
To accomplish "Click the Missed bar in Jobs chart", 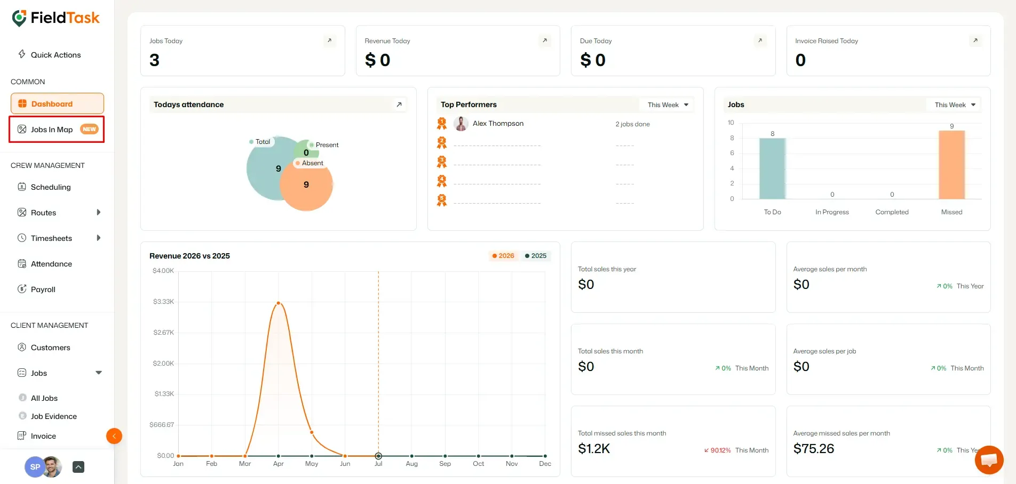I will (951, 165).
